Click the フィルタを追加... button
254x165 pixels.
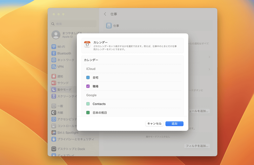[x=197, y=146]
